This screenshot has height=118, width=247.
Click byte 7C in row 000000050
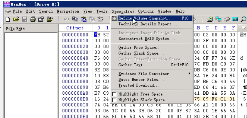pos(197,64)
